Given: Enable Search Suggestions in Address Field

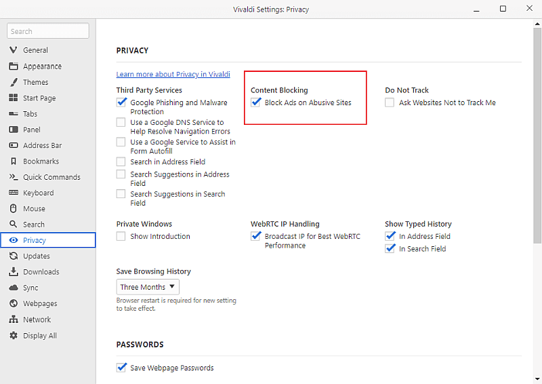Looking at the screenshot, I should (x=121, y=174).
